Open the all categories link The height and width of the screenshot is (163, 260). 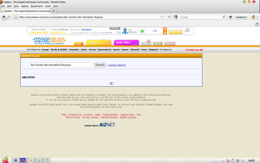[x=166, y=49]
